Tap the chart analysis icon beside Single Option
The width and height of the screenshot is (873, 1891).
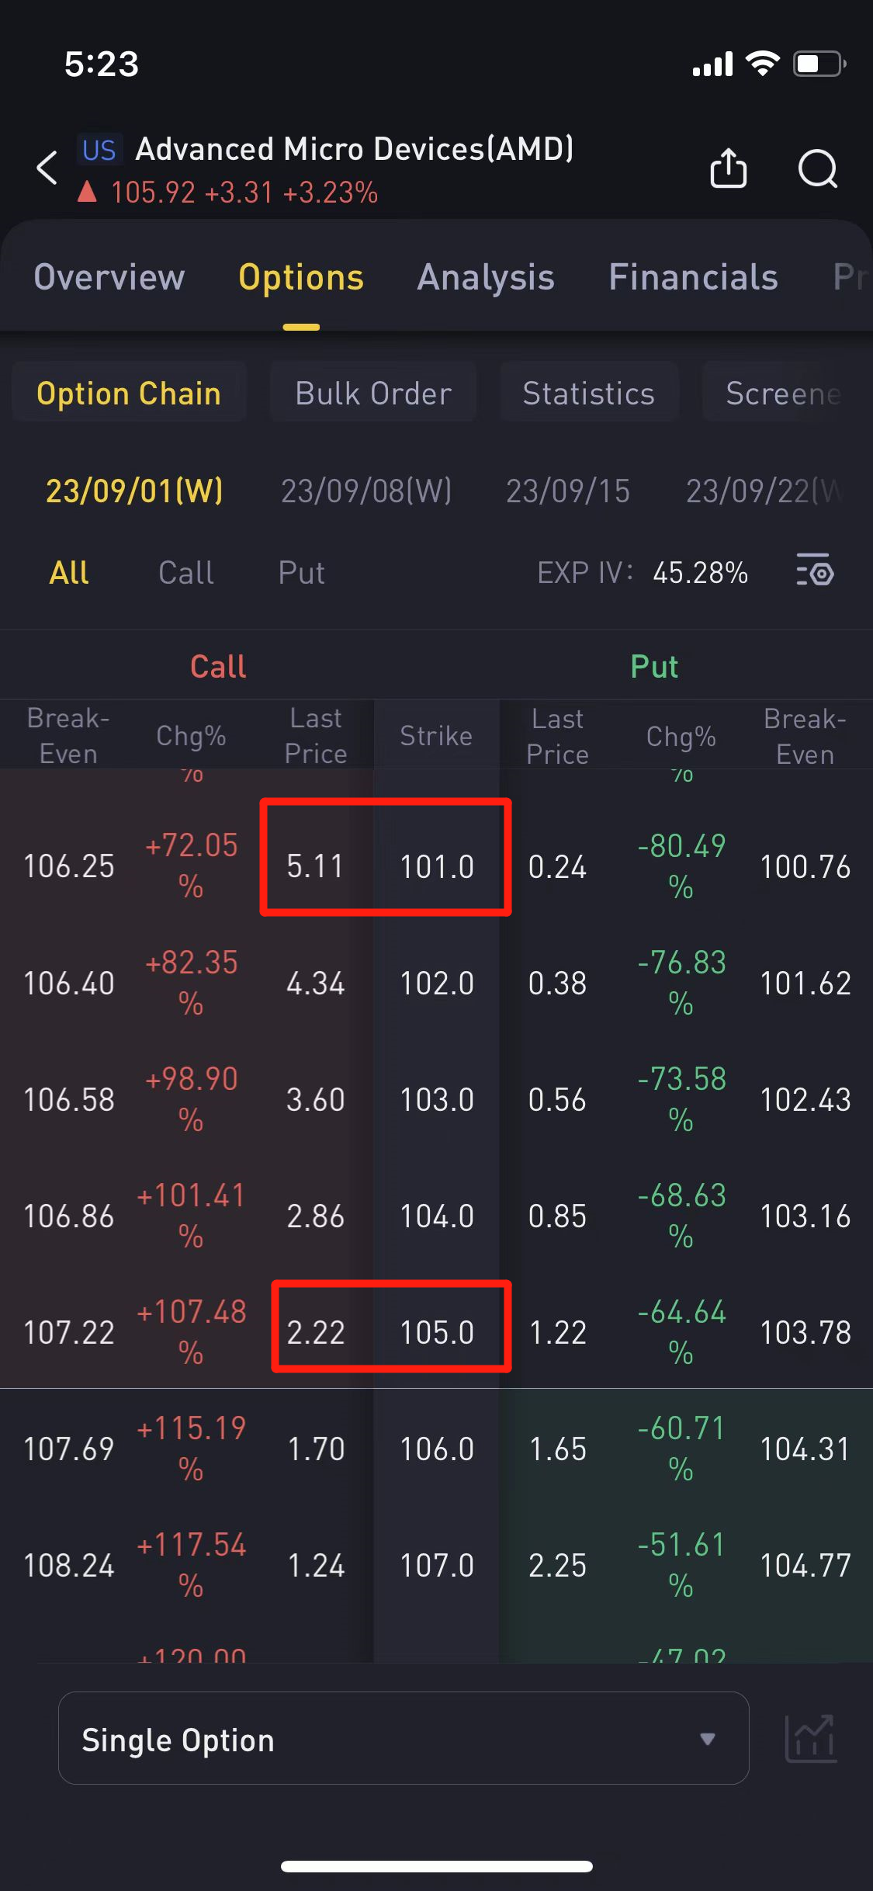(x=811, y=1739)
